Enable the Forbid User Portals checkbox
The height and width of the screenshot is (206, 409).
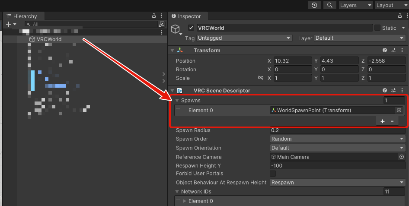(x=273, y=174)
